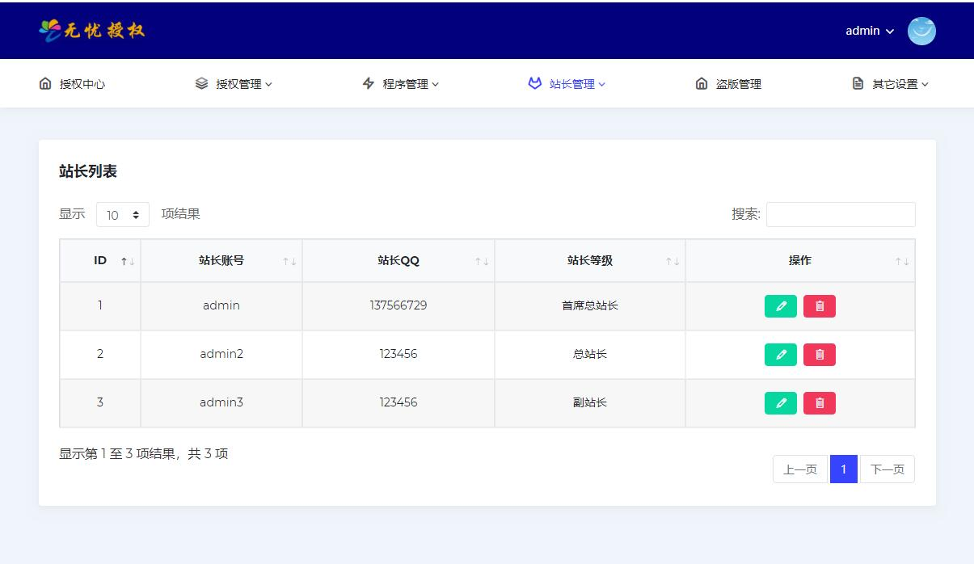This screenshot has height=564, width=974.
Task: Expand the admin account dropdown
Action: (867, 31)
